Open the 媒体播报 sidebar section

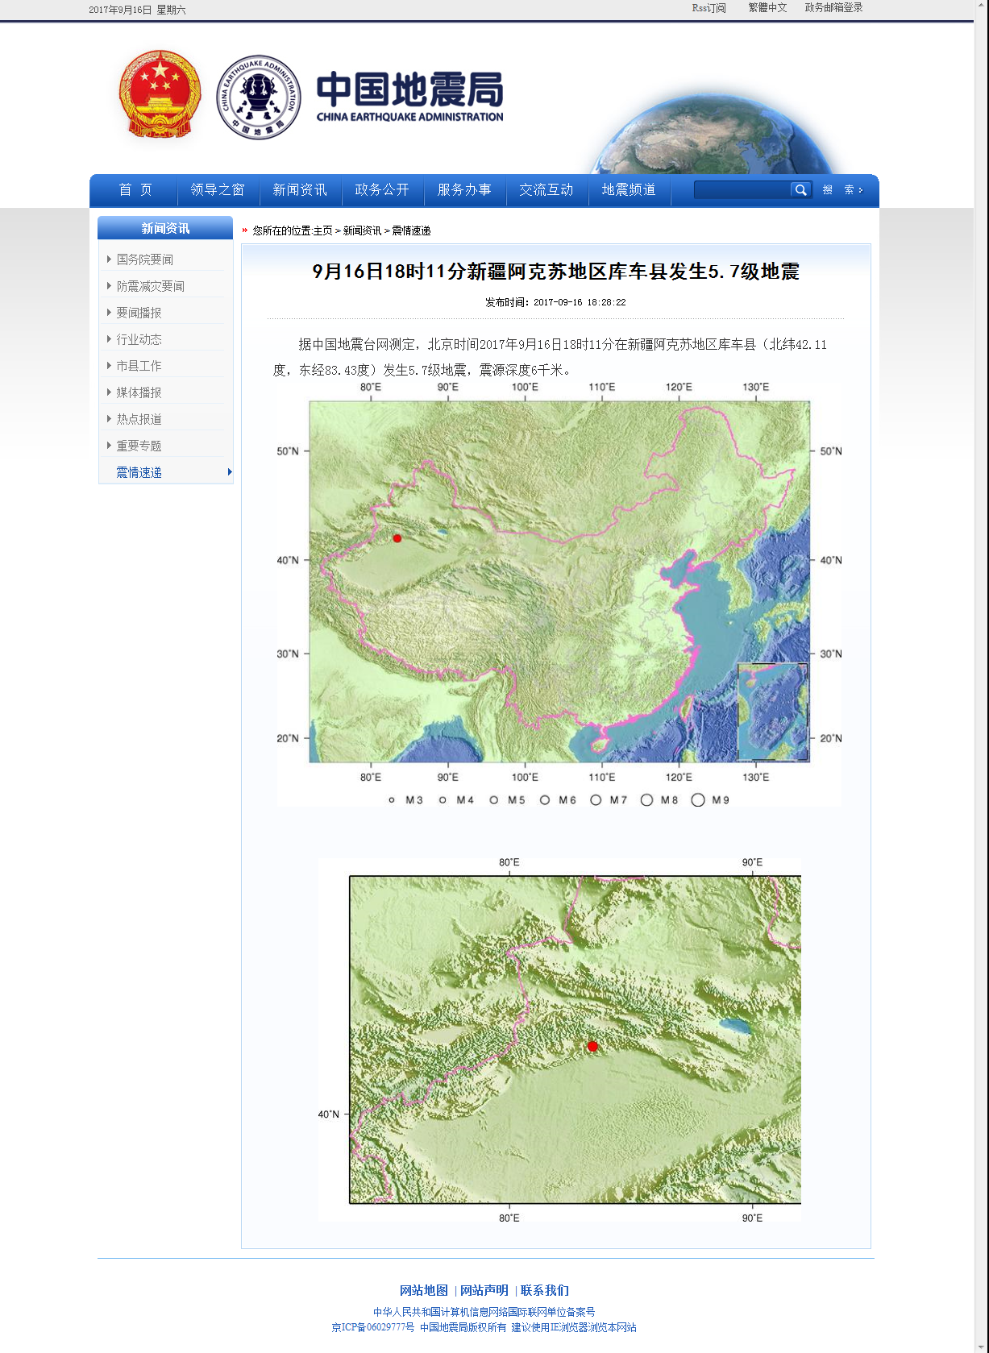pos(139,392)
